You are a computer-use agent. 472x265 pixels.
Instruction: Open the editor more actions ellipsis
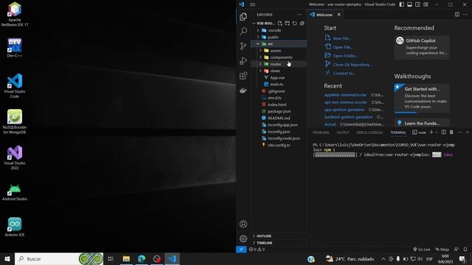[465, 15]
